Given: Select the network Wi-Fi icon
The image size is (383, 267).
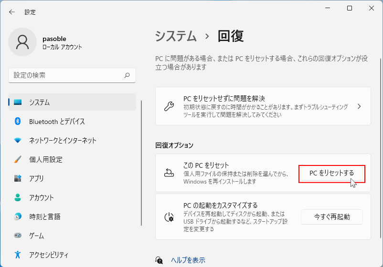Looking at the screenshot, I should click(18, 141).
